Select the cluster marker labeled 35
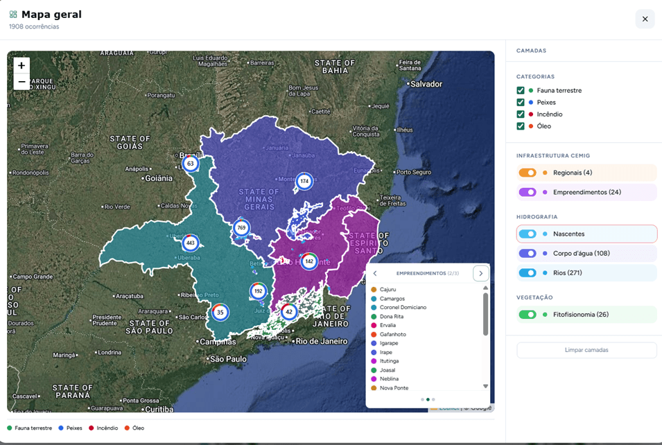 [220, 313]
